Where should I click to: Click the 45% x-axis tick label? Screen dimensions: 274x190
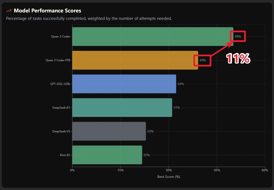(217, 170)
